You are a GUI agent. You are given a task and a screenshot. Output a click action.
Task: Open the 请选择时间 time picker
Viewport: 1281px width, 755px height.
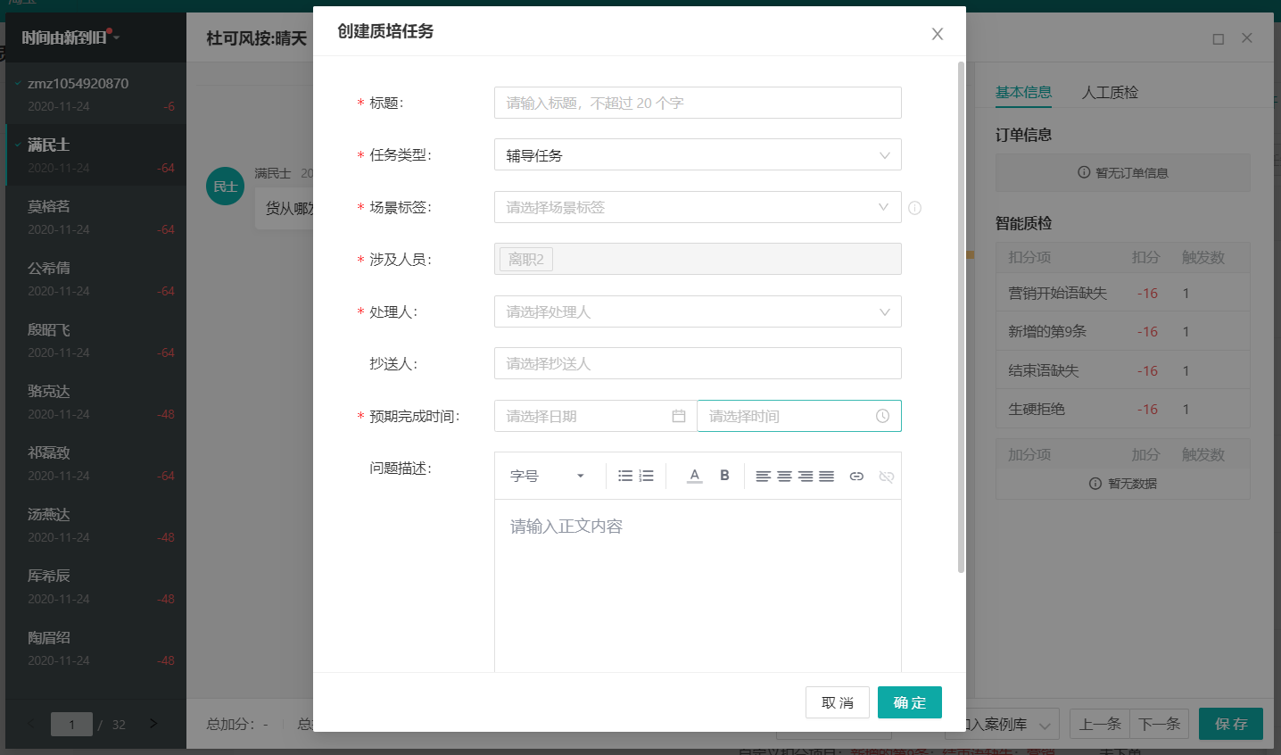pos(799,416)
